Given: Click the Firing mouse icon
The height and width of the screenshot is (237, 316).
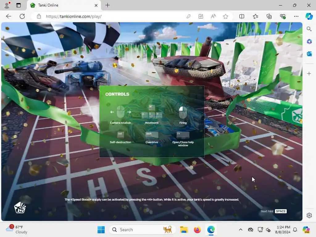Looking at the screenshot, I should [183, 112].
